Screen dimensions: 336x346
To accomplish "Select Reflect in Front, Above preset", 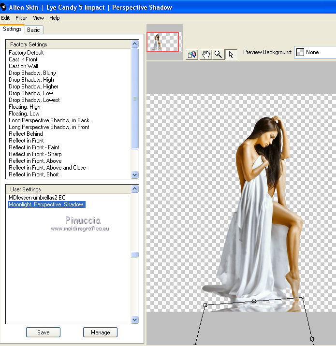I will pyautogui.click(x=35, y=161).
